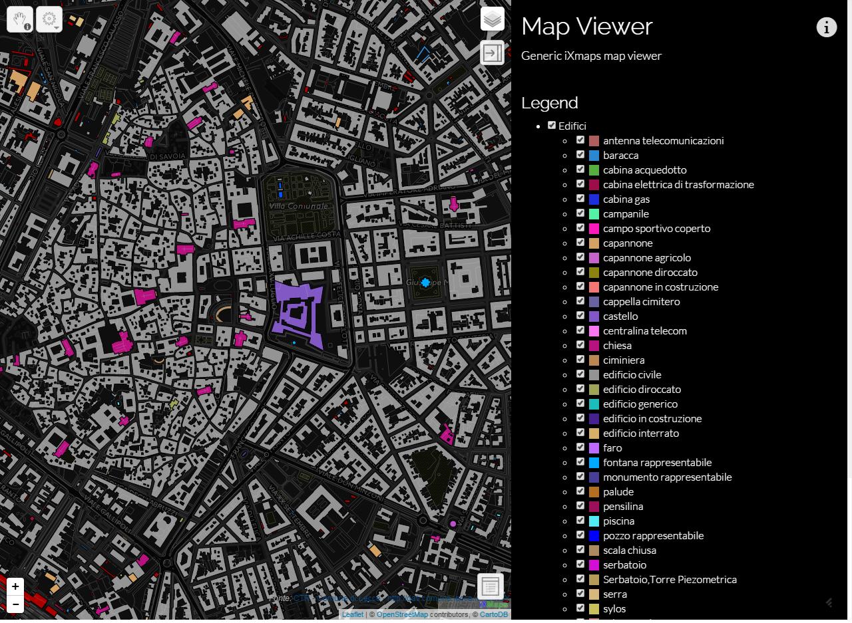Open the map layers switcher
This screenshot has width=852, height=623.
(x=493, y=19)
